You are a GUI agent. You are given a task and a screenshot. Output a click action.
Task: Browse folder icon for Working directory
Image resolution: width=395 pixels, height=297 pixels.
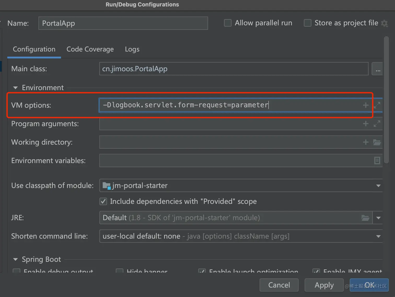click(x=377, y=142)
